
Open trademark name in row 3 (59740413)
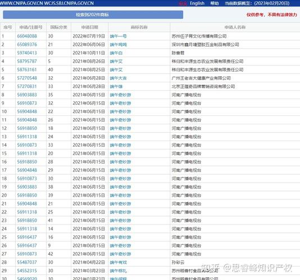tap(116, 53)
